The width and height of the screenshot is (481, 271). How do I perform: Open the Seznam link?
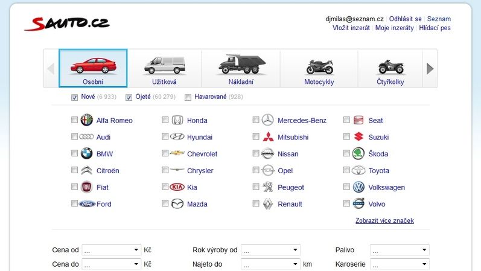439,19
